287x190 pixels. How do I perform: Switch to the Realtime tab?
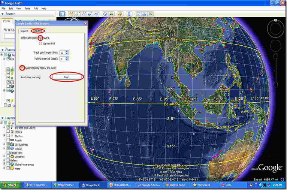coord(38,31)
